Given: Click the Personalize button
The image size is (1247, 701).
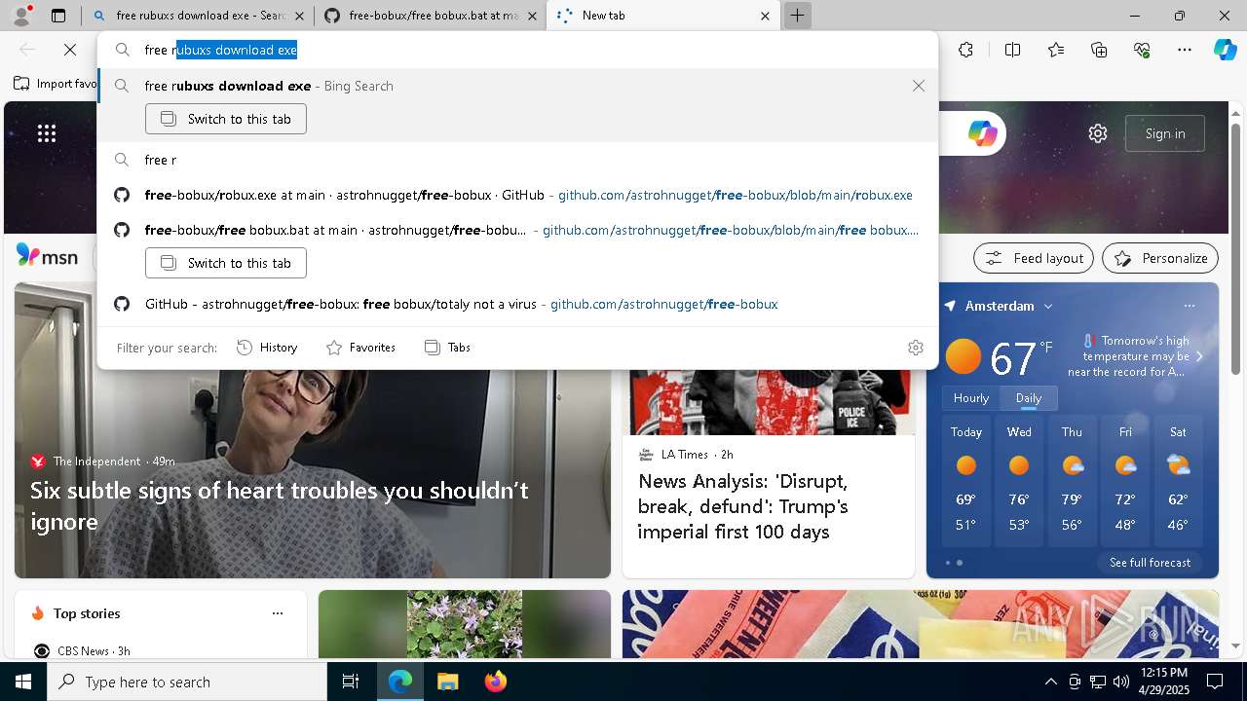Looking at the screenshot, I should [x=1160, y=258].
